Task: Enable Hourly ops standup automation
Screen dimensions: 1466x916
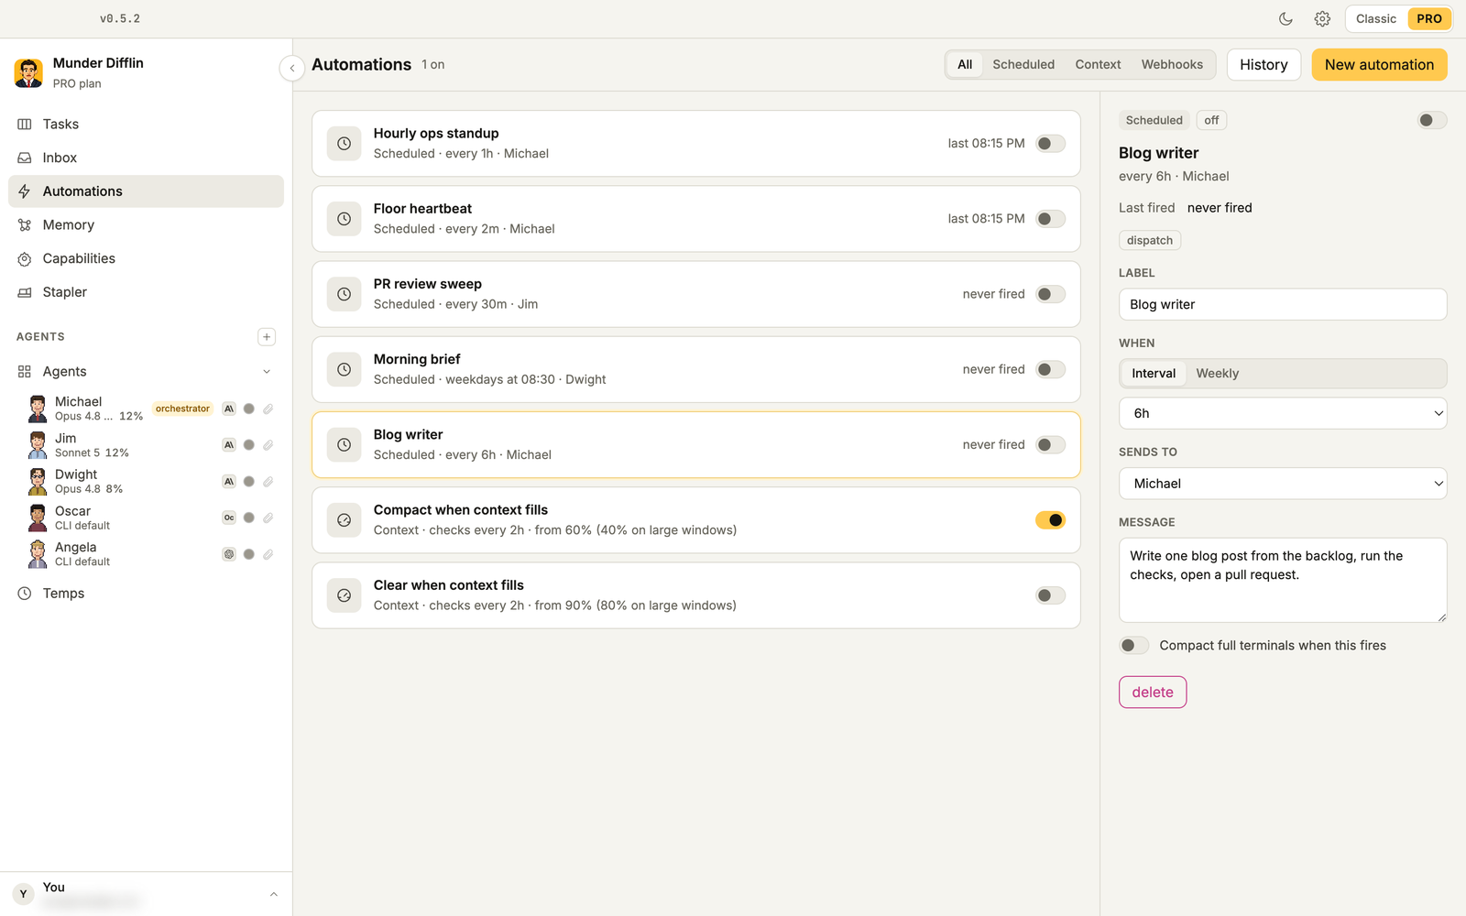Action: (x=1050, y=144)
